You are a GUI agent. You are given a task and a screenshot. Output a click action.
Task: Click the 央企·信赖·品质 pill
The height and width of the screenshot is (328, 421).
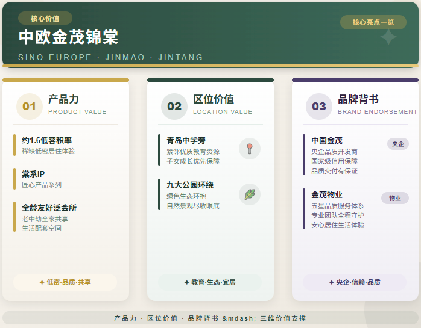pos(355,282)
